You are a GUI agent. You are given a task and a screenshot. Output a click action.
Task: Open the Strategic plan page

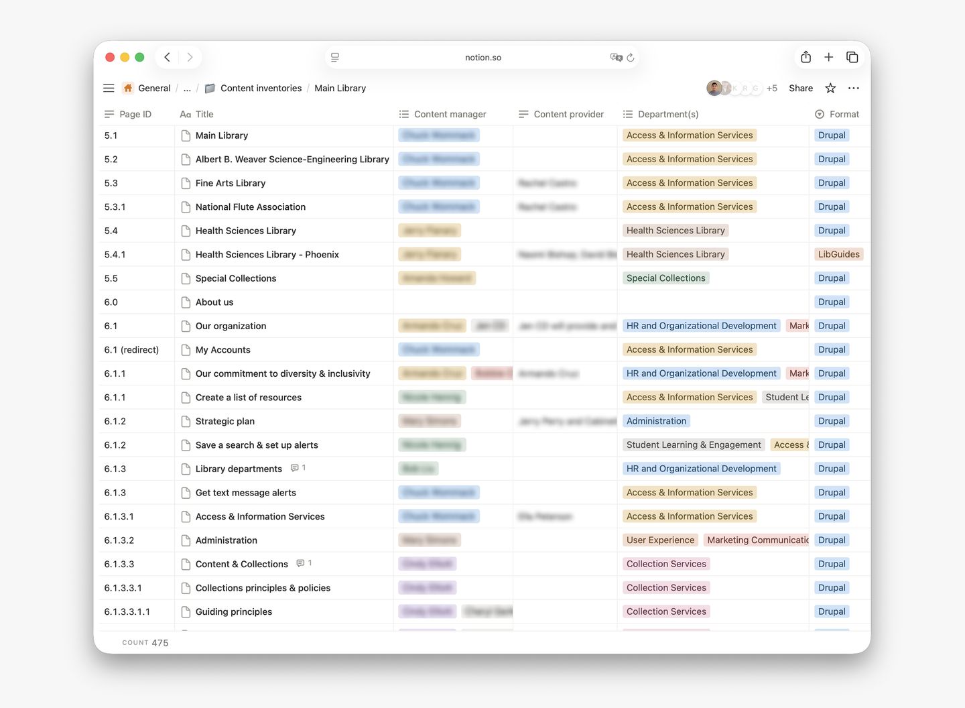[x=225, y=421]
